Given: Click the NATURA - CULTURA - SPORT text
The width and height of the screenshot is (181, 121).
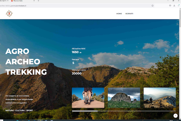Looking at the screenshot, I should (x=19, y=111).
